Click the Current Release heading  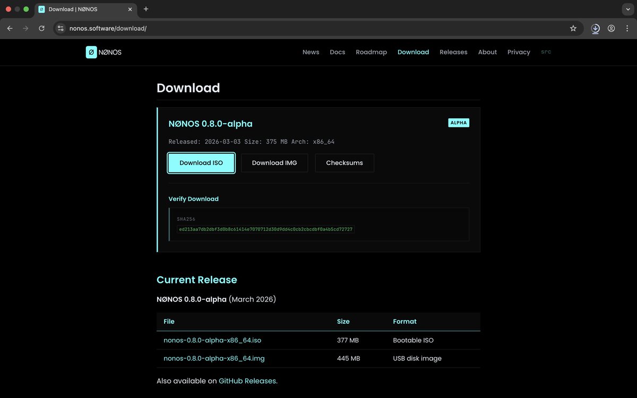197,280
